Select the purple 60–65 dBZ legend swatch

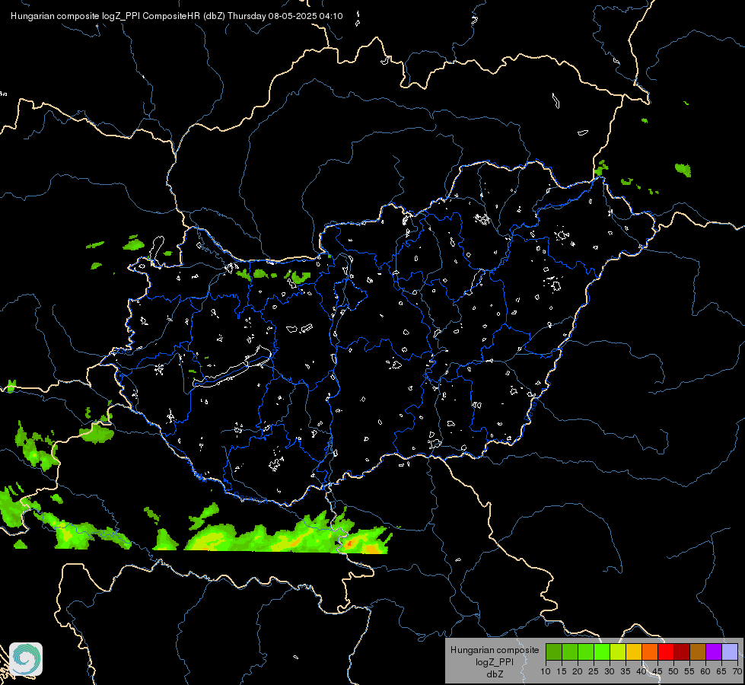[x=714, y=652]
